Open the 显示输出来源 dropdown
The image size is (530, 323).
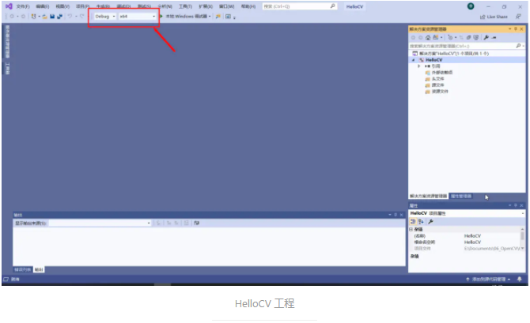(x=100, y=223)
